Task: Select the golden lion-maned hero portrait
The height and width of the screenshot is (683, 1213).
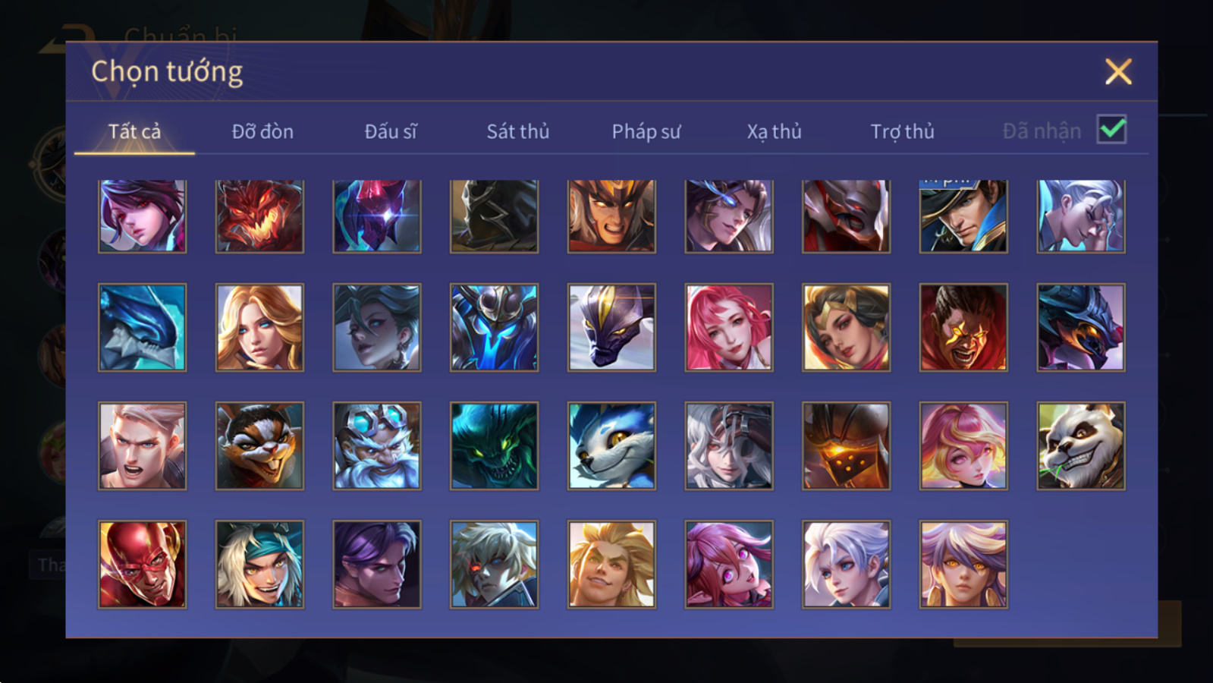Action: 611,564
